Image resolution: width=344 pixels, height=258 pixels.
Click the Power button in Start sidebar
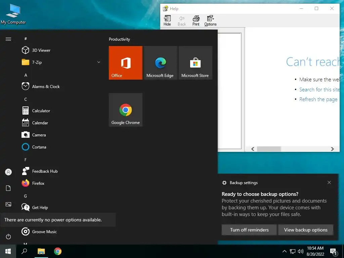(8, 236)
